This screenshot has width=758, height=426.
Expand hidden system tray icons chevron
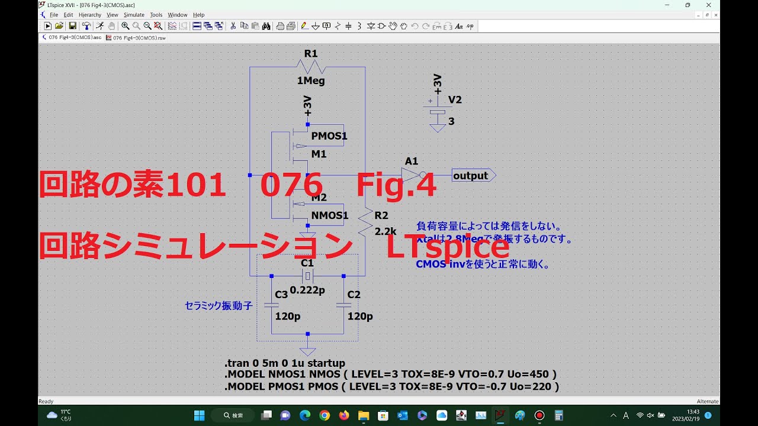[x=614, y=415]
